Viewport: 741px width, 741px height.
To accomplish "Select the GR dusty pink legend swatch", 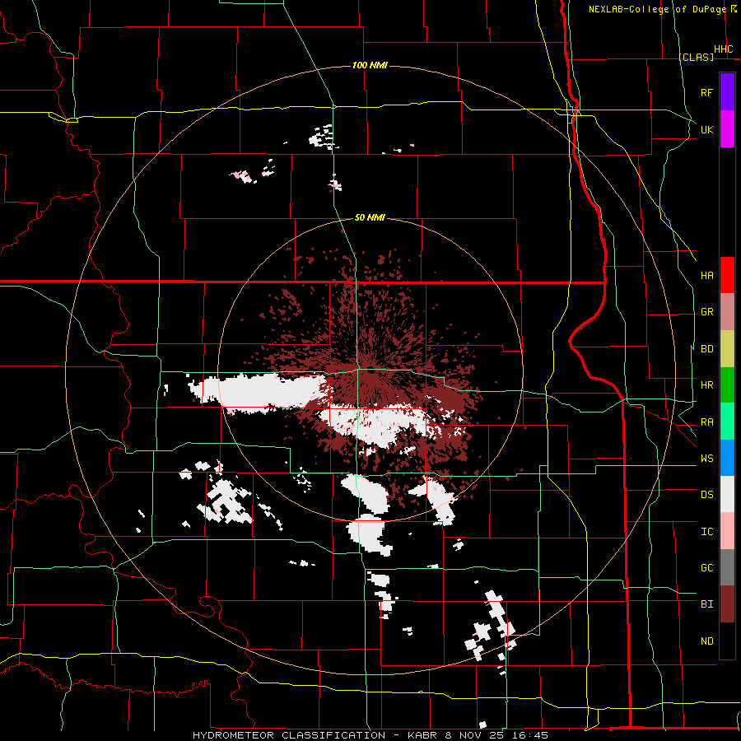I will [x=727, y=312].
